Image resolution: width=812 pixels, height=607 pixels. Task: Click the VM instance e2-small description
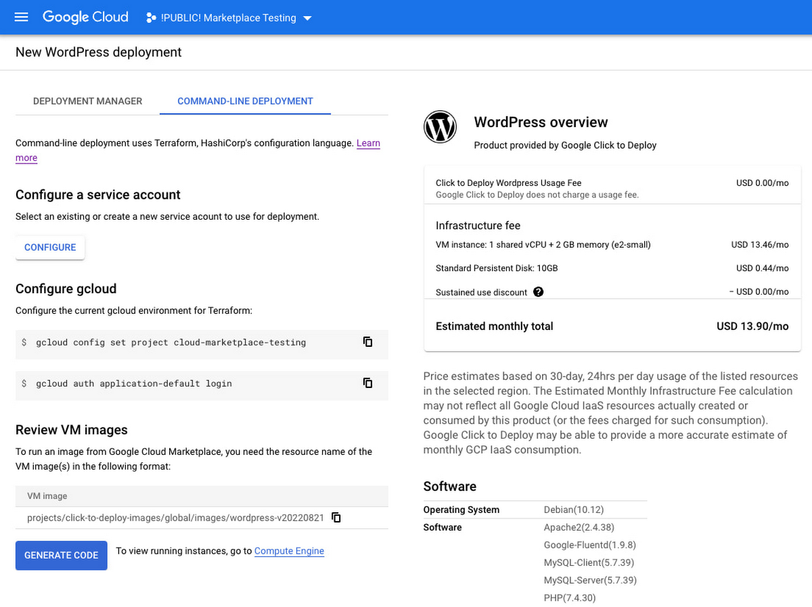(543, 245)
